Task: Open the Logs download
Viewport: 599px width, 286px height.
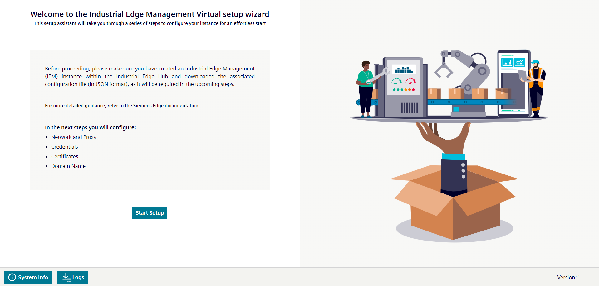Action: coord(72,277)
